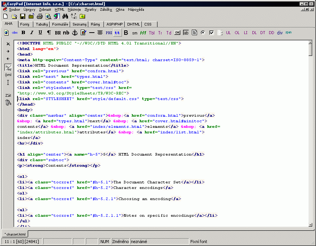Switch to the Tabulky tab

[42, 24]
